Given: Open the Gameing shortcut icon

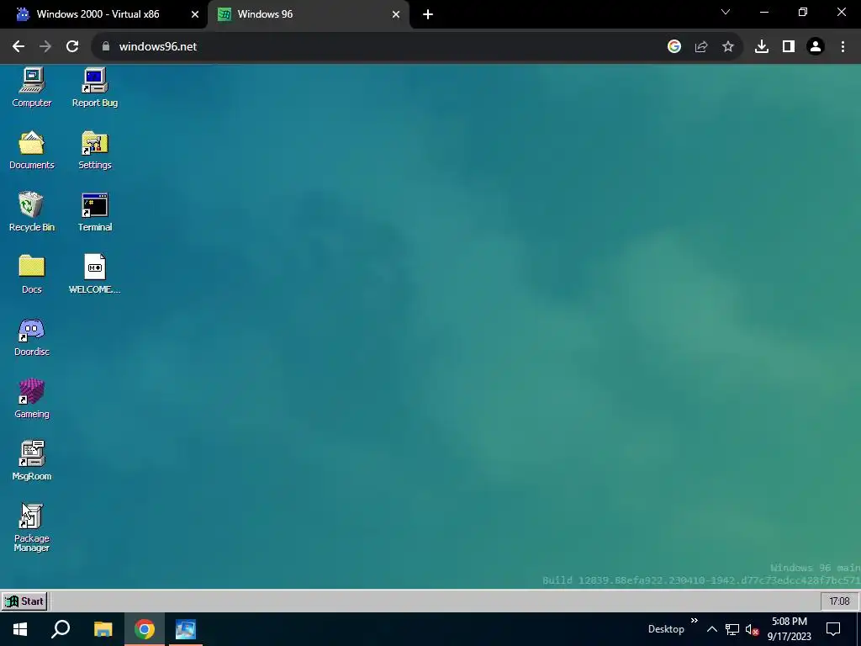Looking at the screenshot, I should pos(32,399).
